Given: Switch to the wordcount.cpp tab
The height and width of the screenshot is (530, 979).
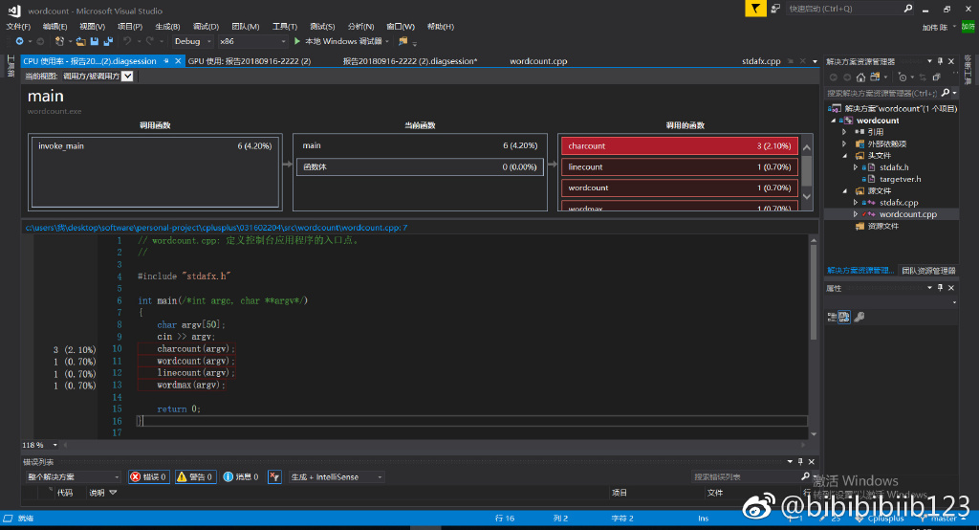Looking at the screenshot, I should pos(538,61).
